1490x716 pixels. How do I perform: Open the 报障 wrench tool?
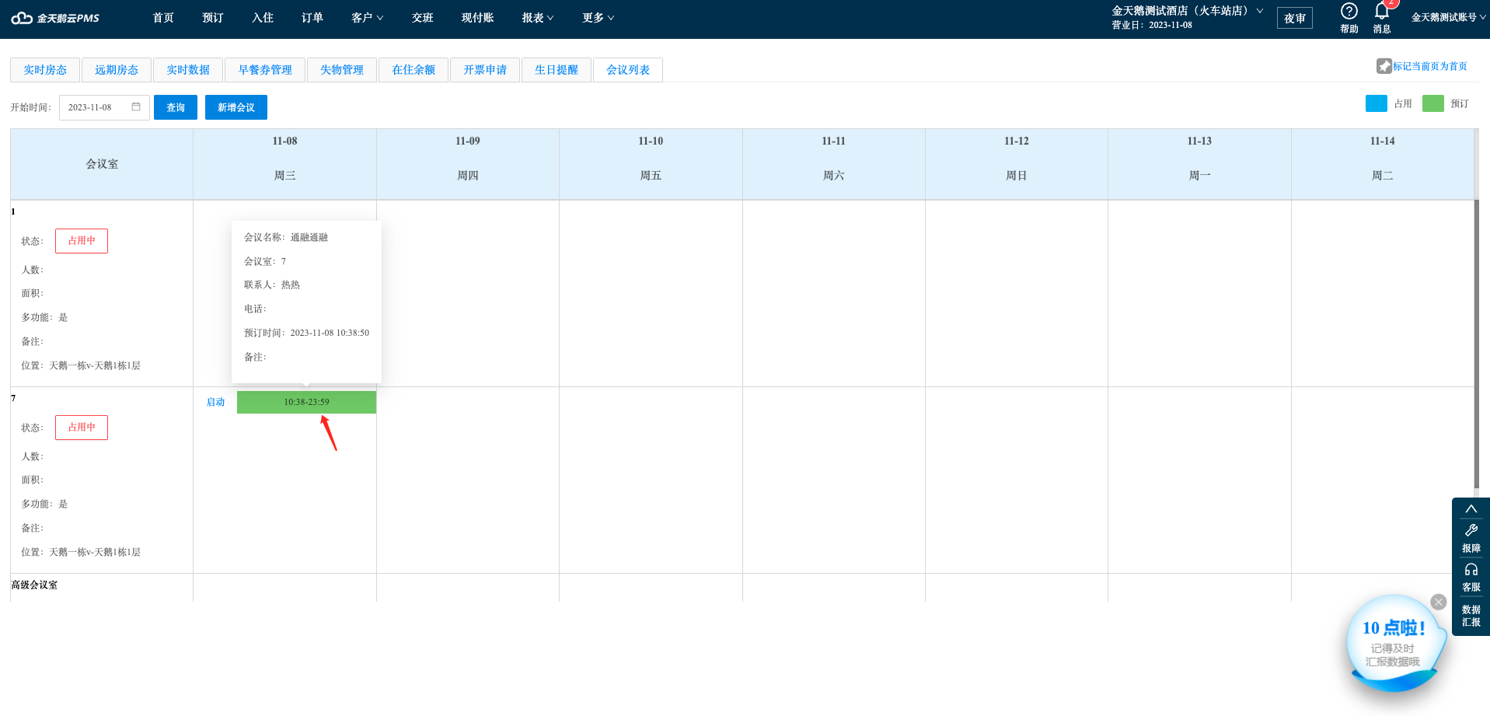(1471, 539)
